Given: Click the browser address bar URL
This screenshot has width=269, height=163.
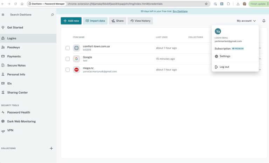Looking at the screenshot, I should pyautogui.click(x=115, y=4).
